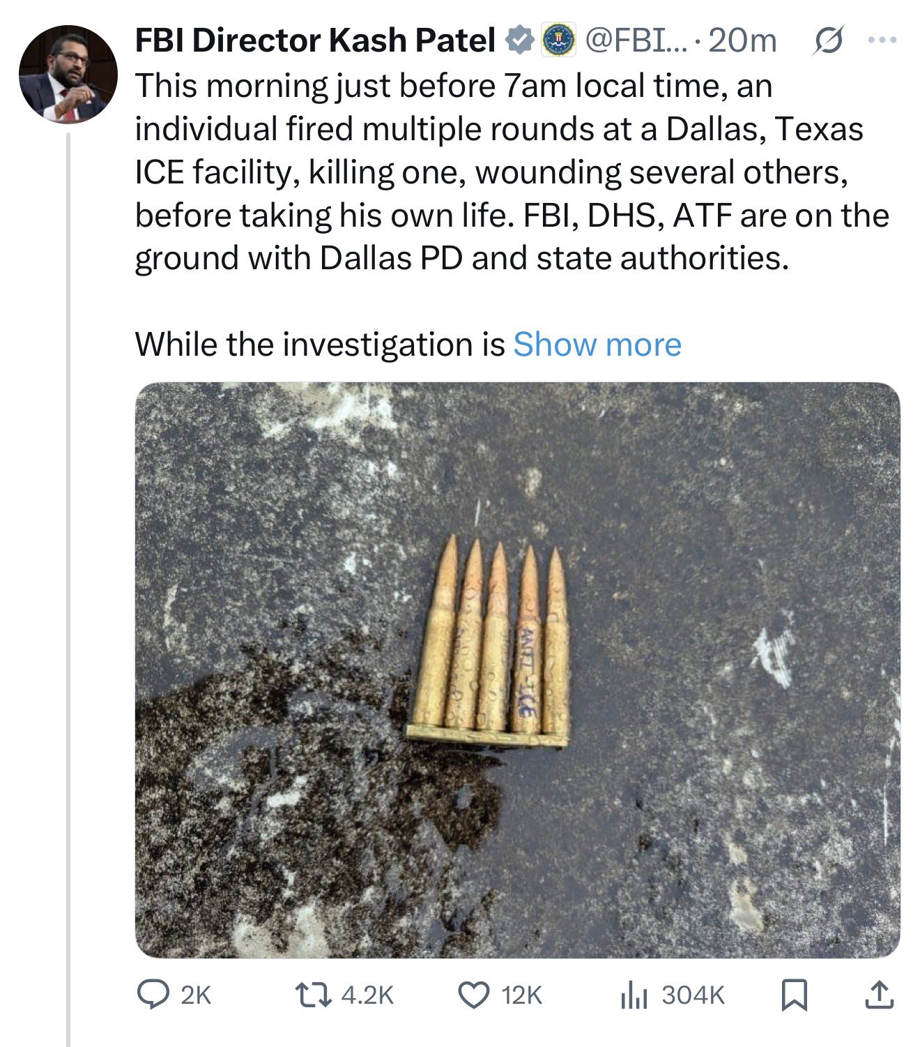Image resolution: width=920 pixels, height=1047 pixels.
Task: View post analytics bar chart icon
Action: (634, 995)
